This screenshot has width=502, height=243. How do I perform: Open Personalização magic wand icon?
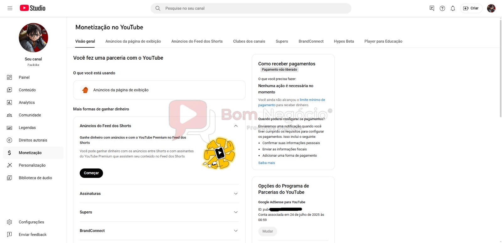(x=9, y=165)
